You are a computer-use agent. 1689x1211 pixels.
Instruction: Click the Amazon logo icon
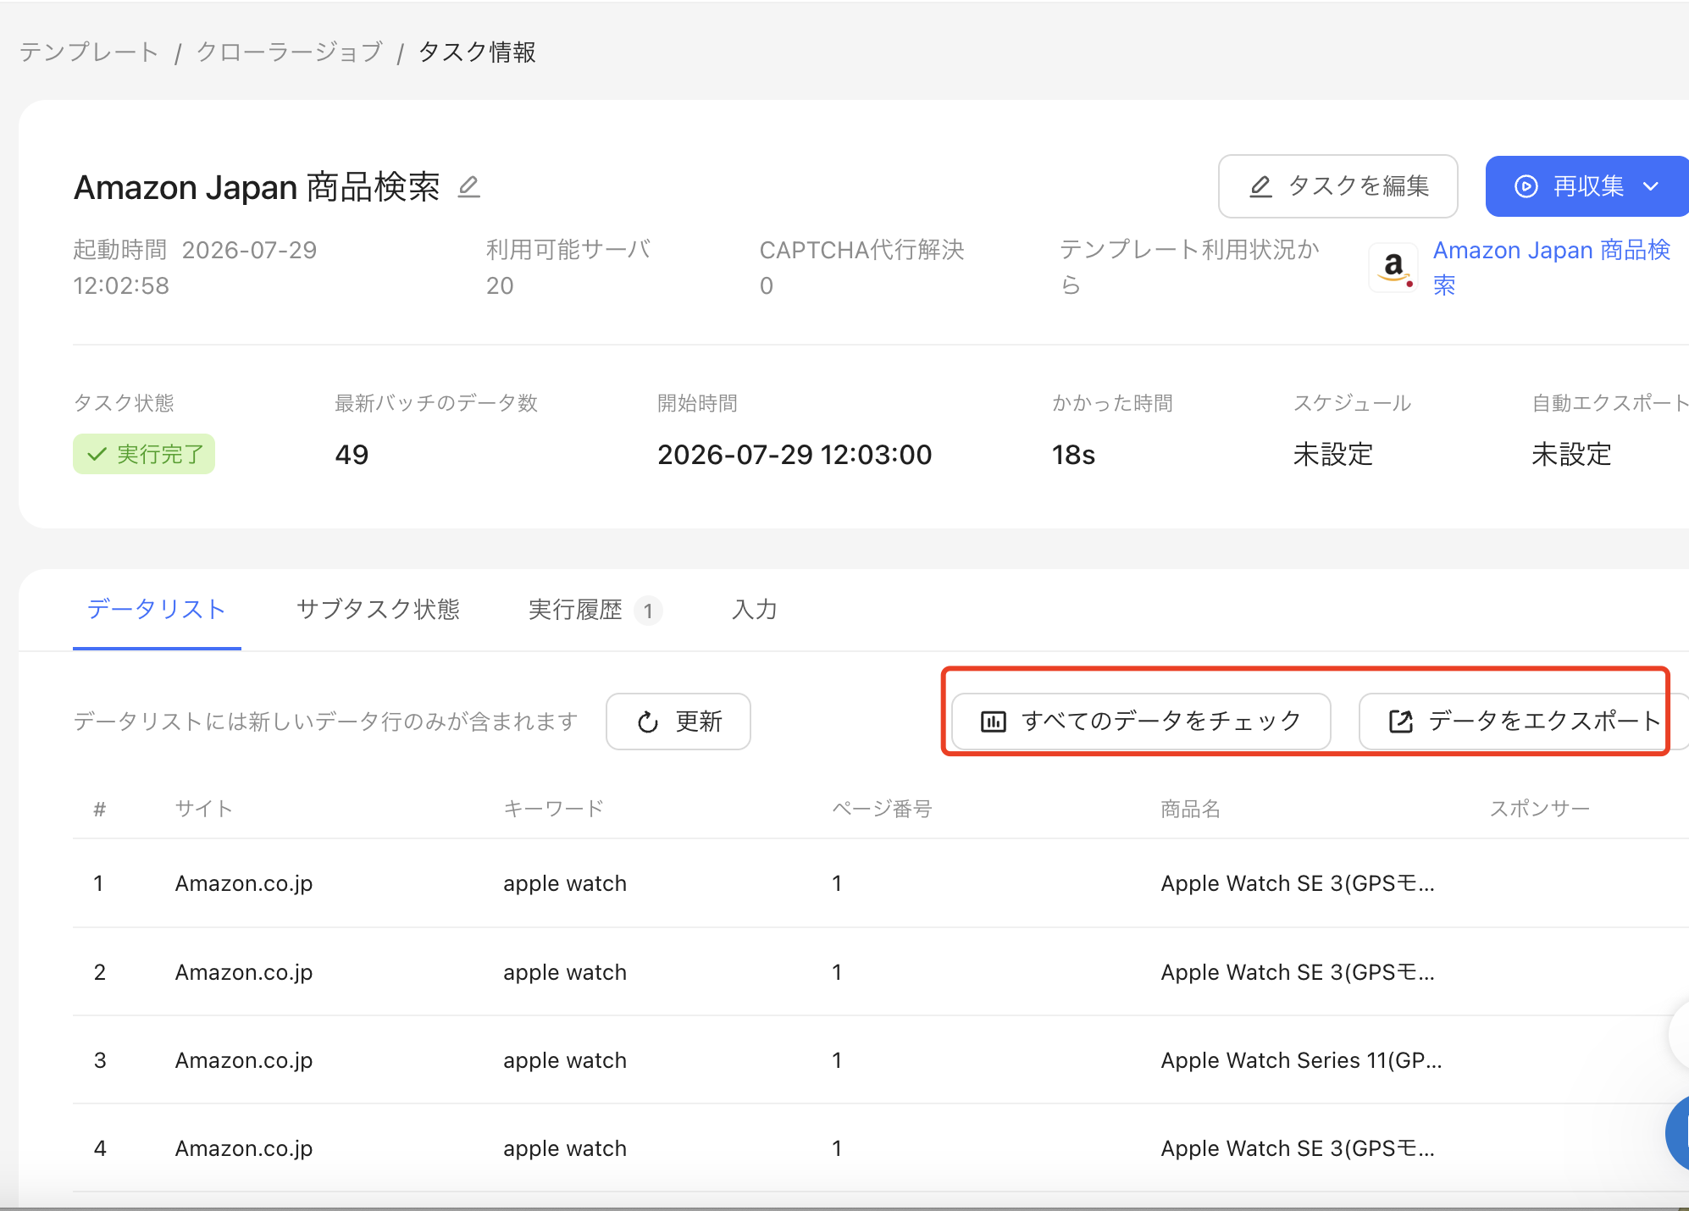pos(1393,268)
